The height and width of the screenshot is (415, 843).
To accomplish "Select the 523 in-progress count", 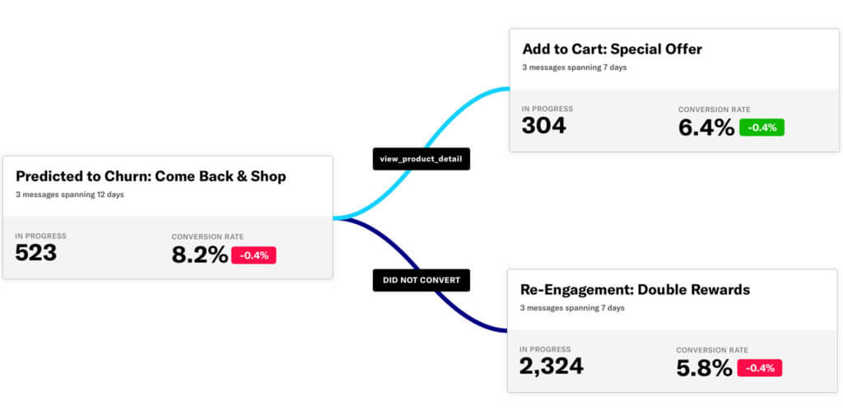I will pyautogui.click(x=36, y=253).
